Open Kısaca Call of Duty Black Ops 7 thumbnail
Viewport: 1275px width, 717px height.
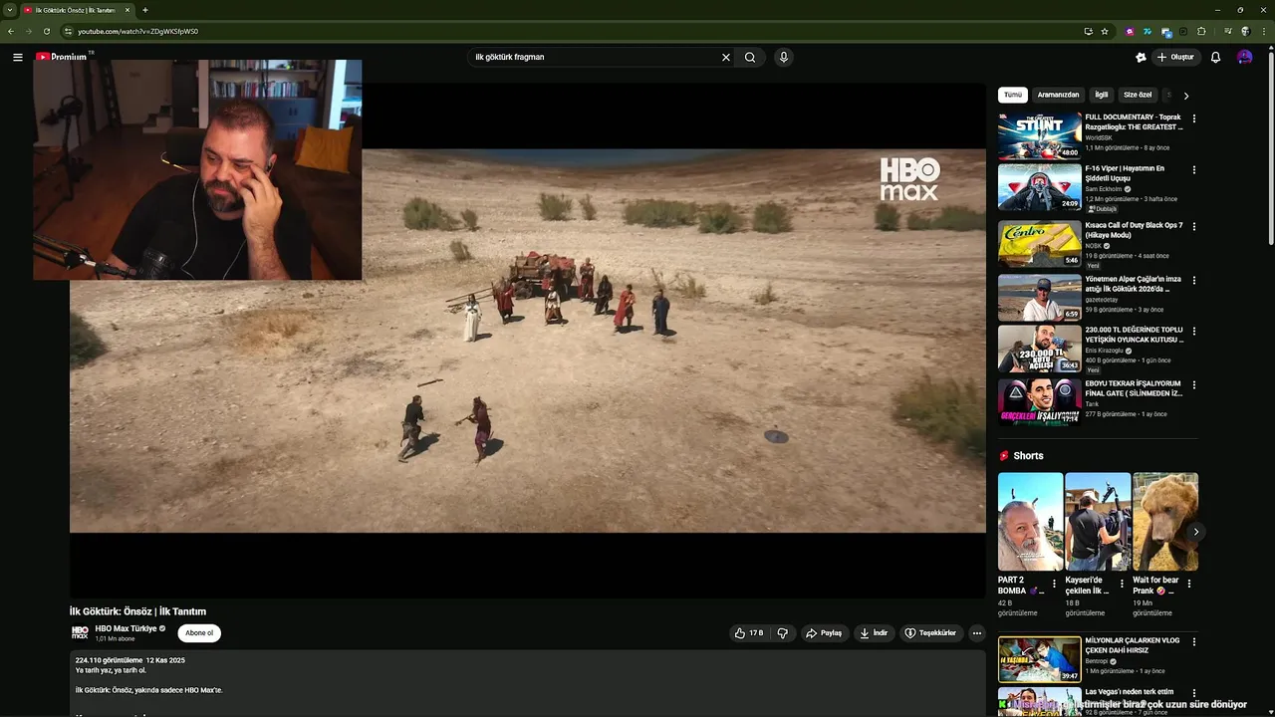(x=1039, y=244)
